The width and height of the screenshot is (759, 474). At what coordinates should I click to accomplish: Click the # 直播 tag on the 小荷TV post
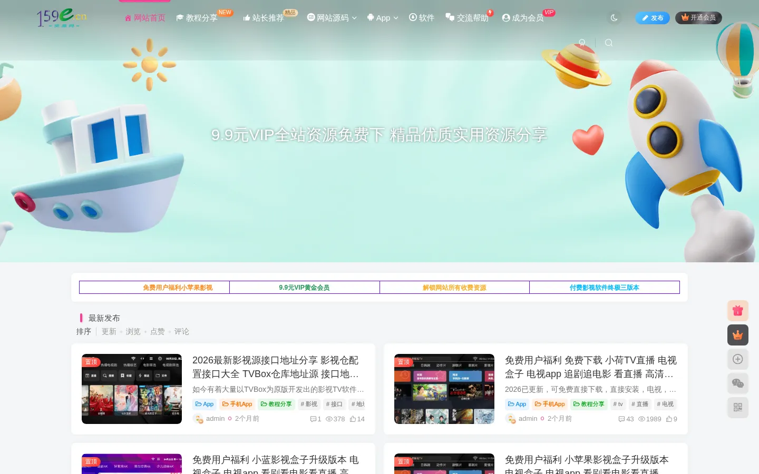[x=640, y=404]
